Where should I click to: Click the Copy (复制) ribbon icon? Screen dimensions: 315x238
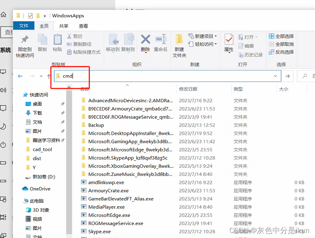pos(42,39)
